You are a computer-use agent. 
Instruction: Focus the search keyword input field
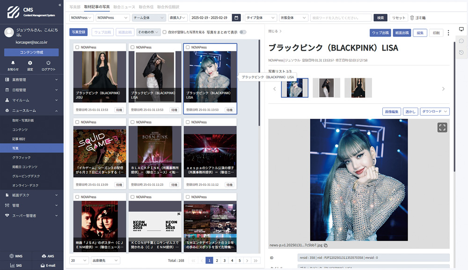pos(341,18)
